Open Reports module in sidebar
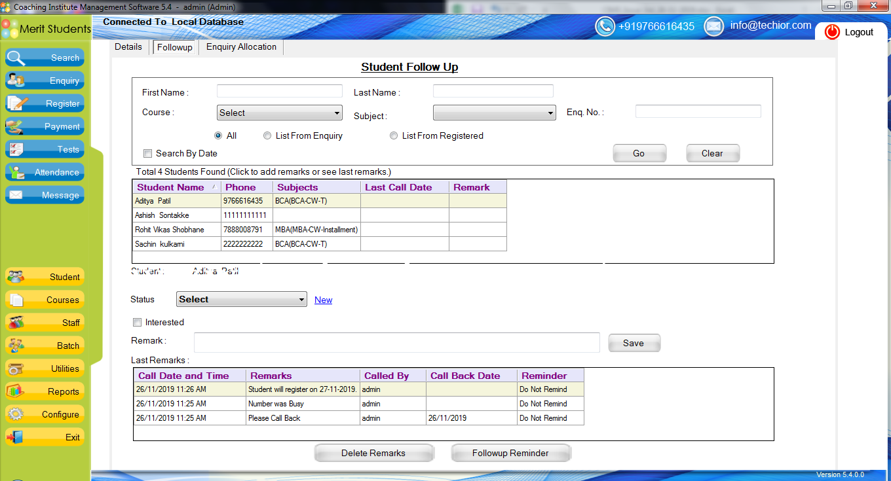 [x=45, y=391]
